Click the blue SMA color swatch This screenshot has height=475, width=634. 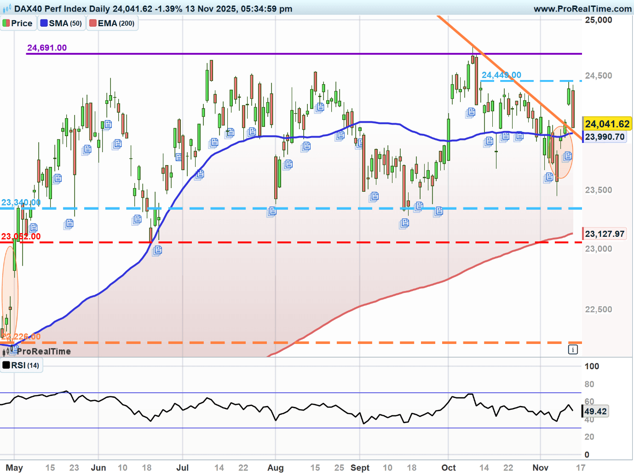coord(44,23)
